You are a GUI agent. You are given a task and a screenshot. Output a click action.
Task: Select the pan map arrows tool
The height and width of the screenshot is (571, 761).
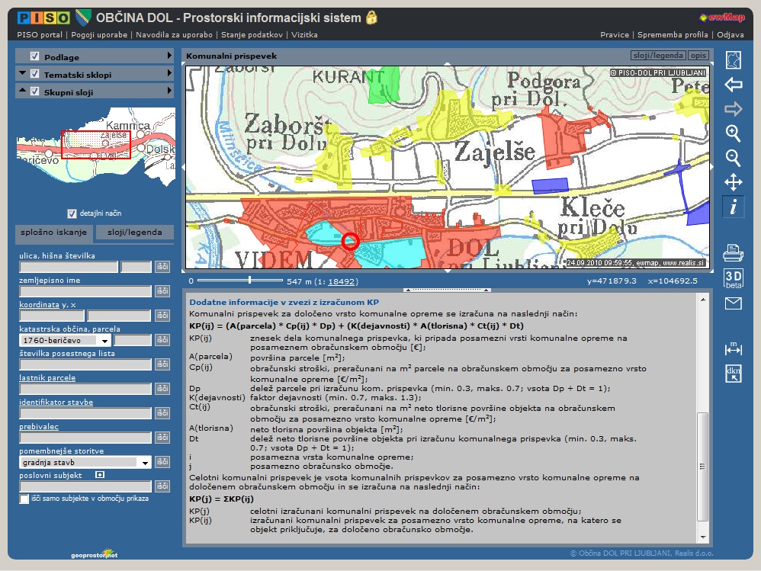[x=733, y=183]
